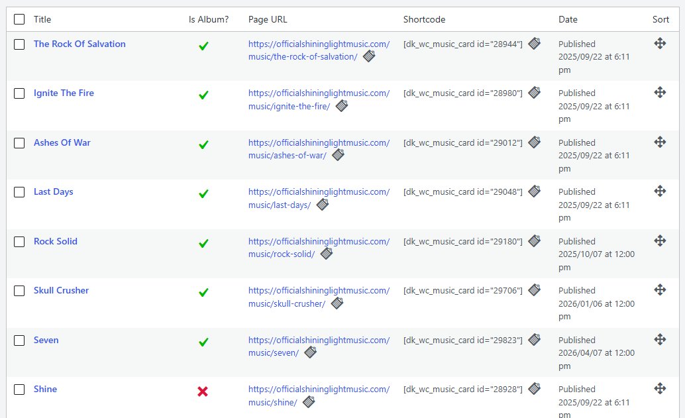Copy the page URL for Skull Crusher
This screenshot has width=685, height=418.
337,303
